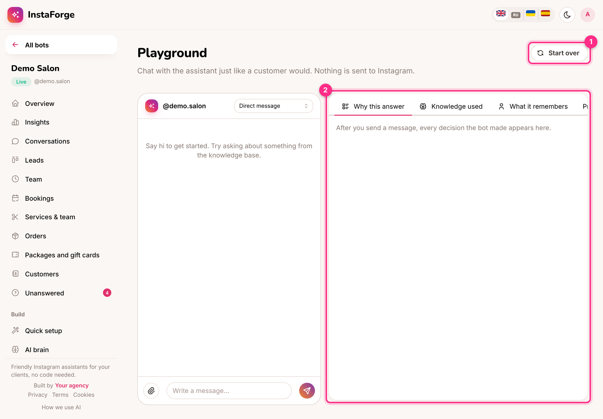The width and height of the screenshot is (603, 419).
Task: Open the Direct message dropdown
Action: click(x=273, y=106)
